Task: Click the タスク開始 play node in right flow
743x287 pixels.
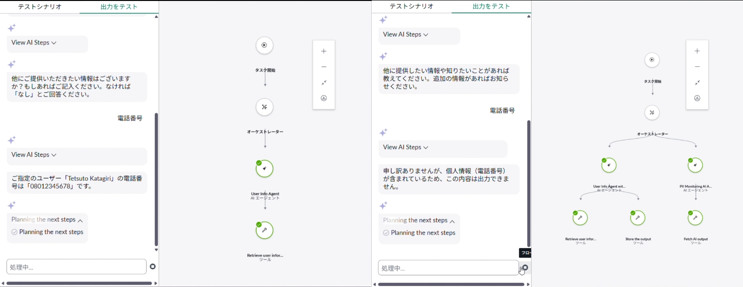Action: [x=652, y=60]
